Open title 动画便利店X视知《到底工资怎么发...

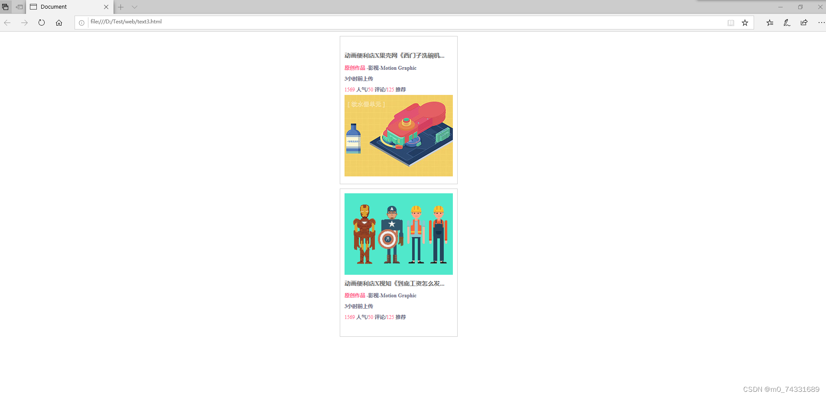coord(394,283)
